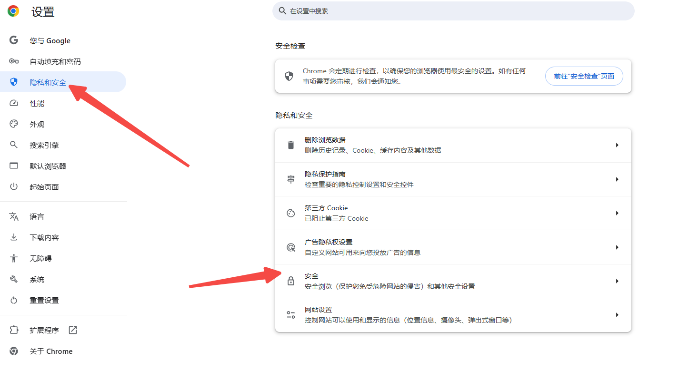The image size is (679, 390).
Task: Open 关于 Chrome page
Action: click(63, 351)
